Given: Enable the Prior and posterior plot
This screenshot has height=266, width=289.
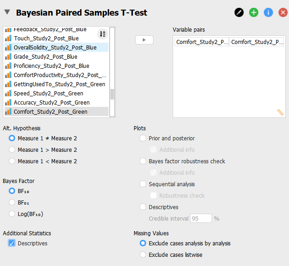Looking at the screenshot, I should click(143, 138).
